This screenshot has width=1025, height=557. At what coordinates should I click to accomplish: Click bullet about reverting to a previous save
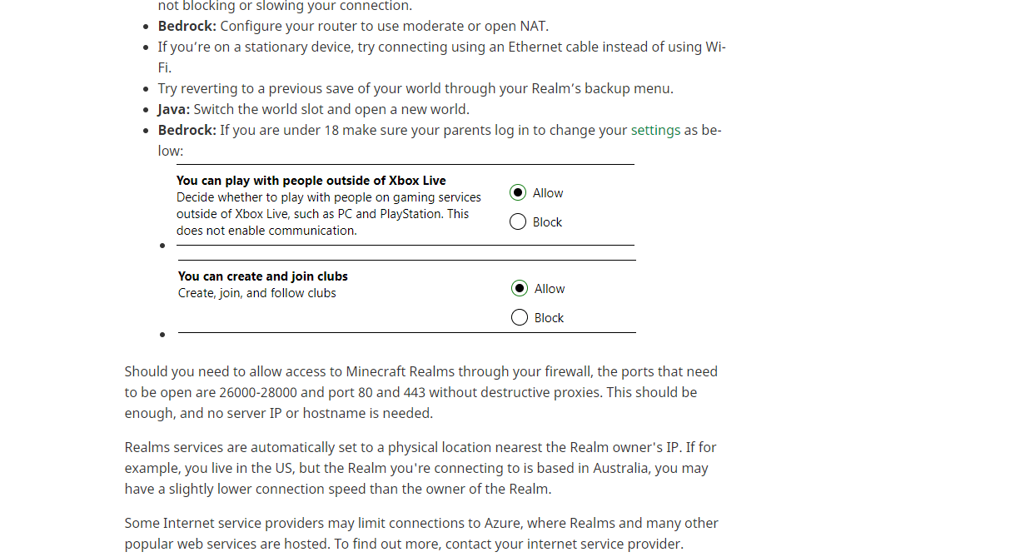(x=415, y=88)
